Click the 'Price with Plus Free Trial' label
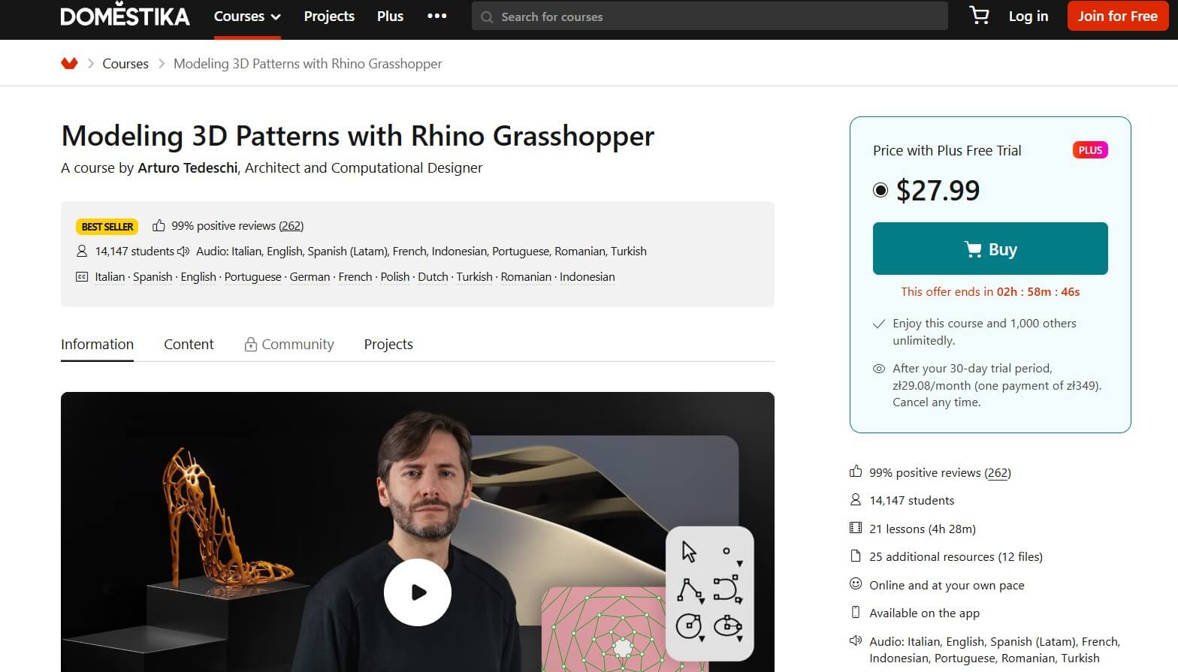The height and width of the screenshot is (672, 1178). [x=947, y=150]
